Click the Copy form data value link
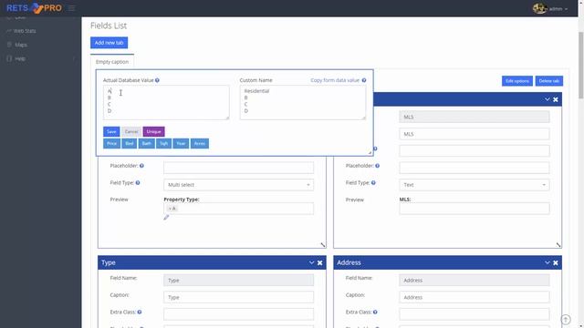584x328 pixels. pos(335,80)
